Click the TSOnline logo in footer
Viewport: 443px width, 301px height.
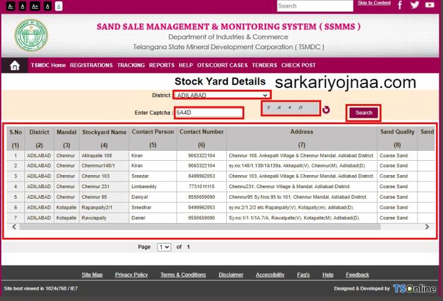[414, 289]
